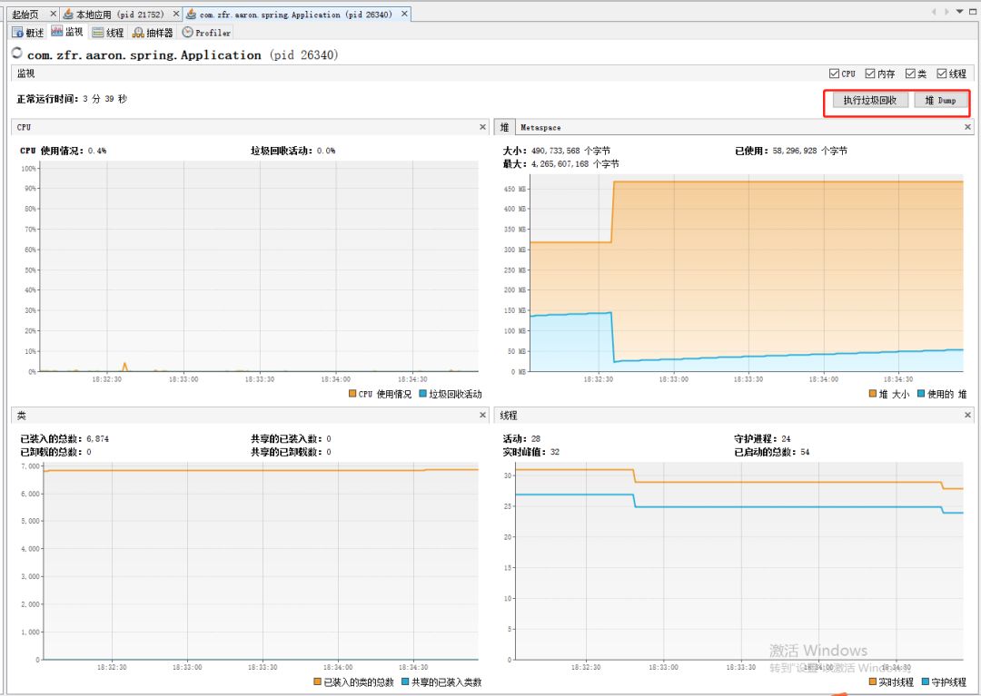Click the scroll-tabs-left arrow icon
This screenshot has width=981, height=696.
pos(934,12)
